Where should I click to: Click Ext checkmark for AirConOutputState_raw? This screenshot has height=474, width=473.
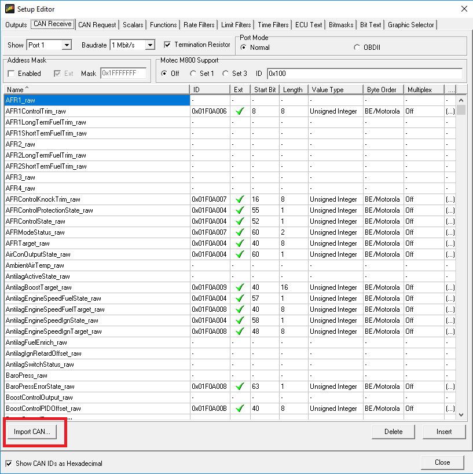(x=240, y=254)
